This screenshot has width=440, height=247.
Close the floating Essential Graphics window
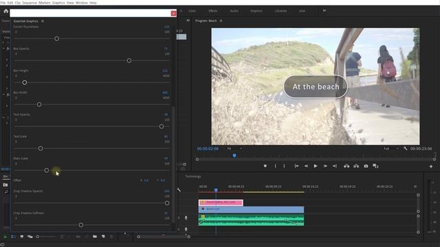173,14
